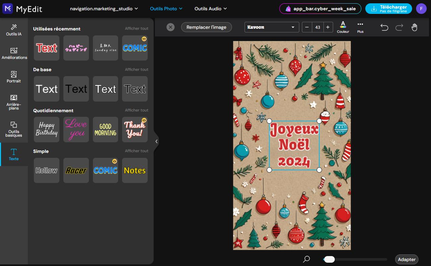Open the Portrait tools panel
This screenshot has height=266, width=431.
pyautogui.click(x=14, y=77)
